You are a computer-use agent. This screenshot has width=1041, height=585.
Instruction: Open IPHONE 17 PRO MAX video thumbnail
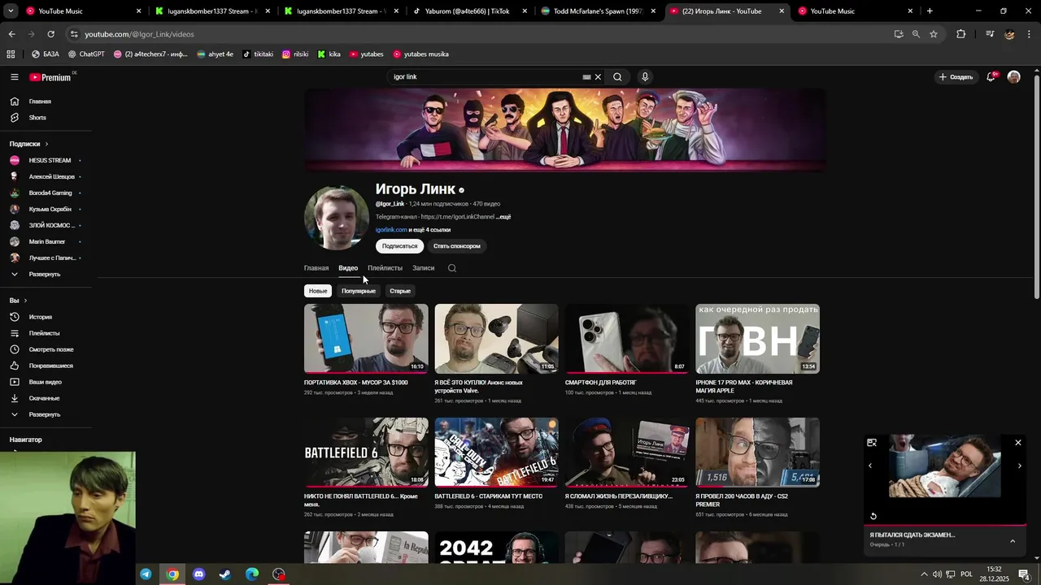point(757,339)
